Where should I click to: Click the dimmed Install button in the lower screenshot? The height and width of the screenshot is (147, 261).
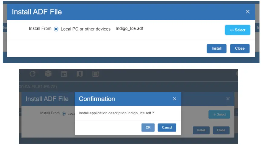point(201,130)
